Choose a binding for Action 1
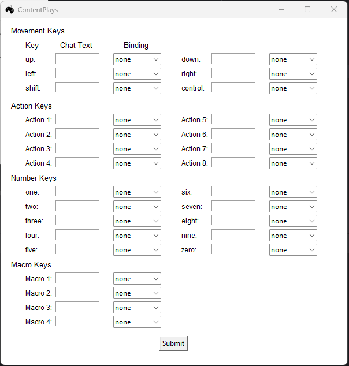The width and height of the screenshot is (349, 366). pyautogui.click(x=137, y=120)
